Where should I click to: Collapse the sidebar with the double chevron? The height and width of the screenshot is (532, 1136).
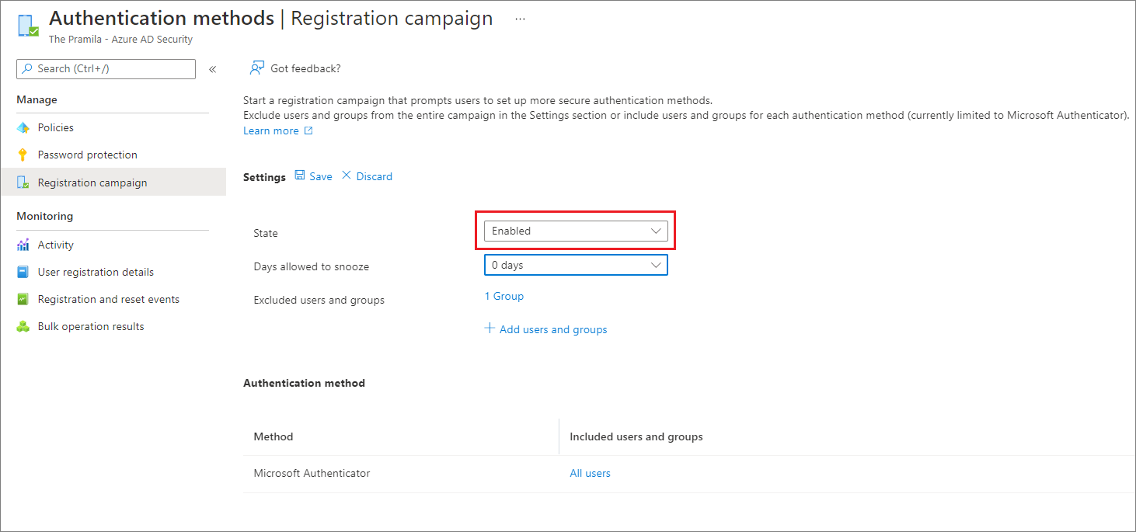coord(212,68)
